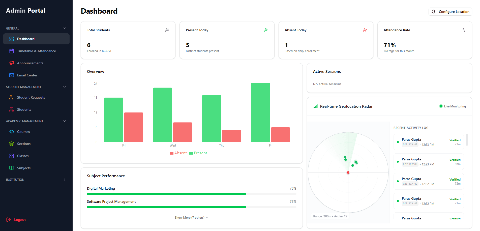
Task: Open the Students page from sidebar
Action: coord(24,109)
